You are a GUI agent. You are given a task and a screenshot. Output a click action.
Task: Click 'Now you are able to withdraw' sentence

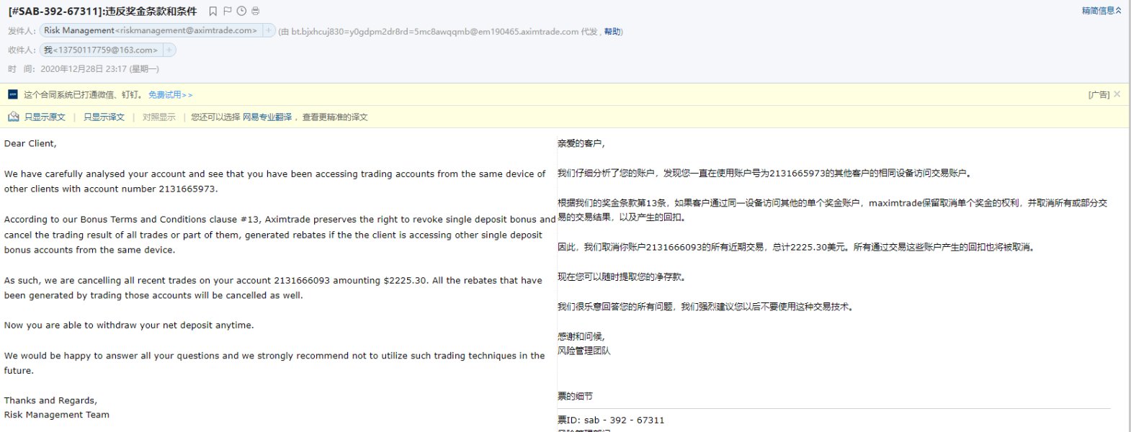pyautogui.click(x=129, y=325)
